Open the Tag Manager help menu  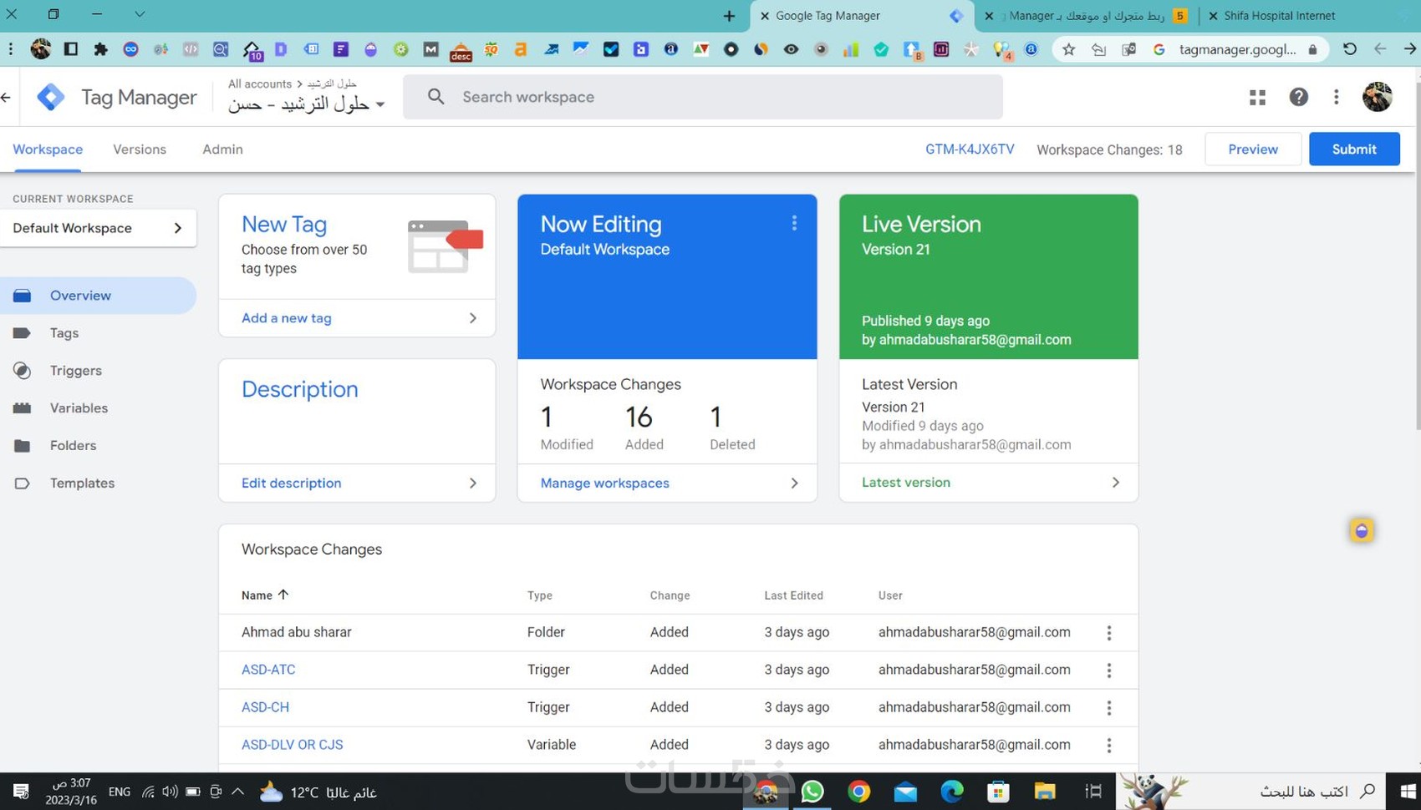coord(1298,97)
